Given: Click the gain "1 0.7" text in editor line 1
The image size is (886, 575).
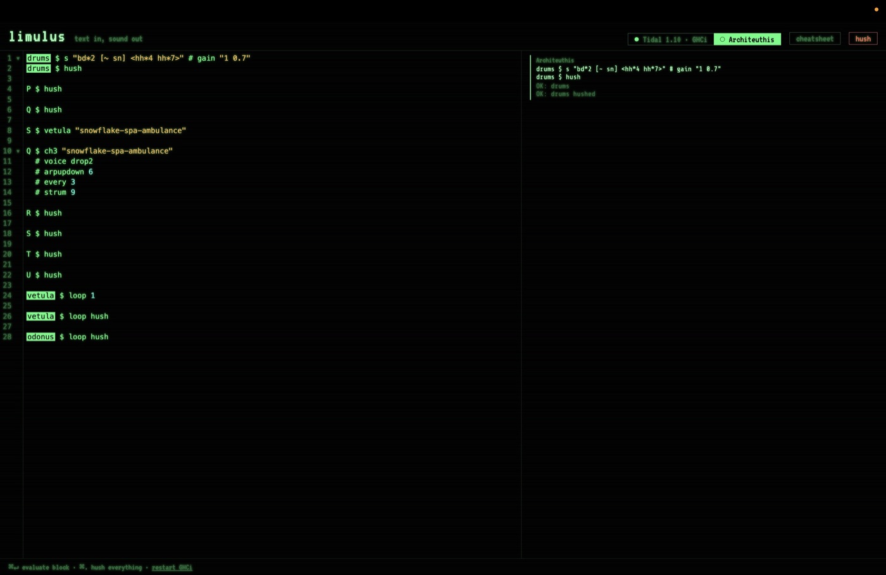Looking at the screenshot, I should 223,58.
